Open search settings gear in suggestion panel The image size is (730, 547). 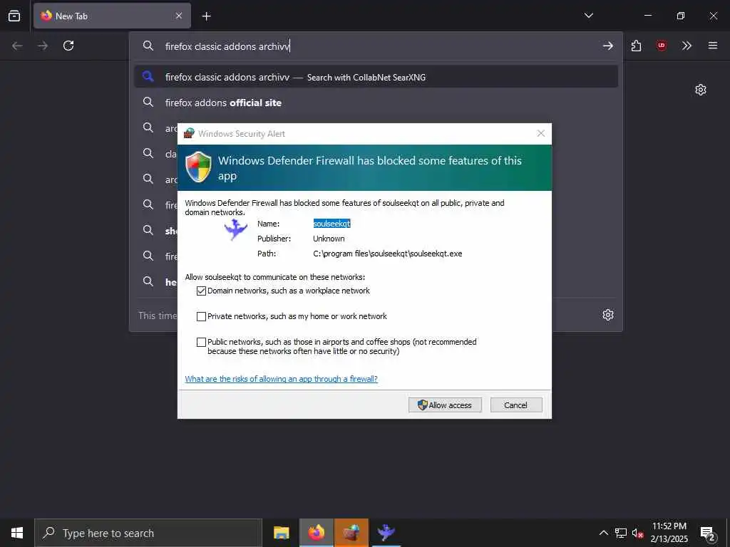pyautogui.click(x=607, y=315)
